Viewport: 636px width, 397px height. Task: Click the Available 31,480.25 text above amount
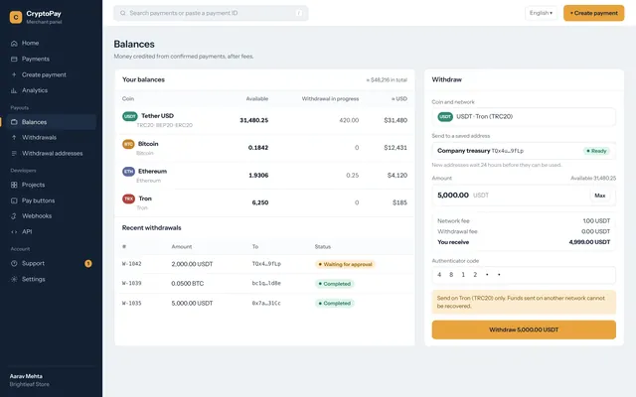click(x=593, y=179)
